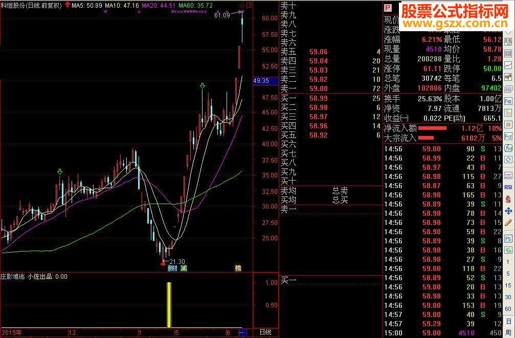Viewport: 515px width, 338px height.
Task: Click the 内盘 97402 value
Action: coord(491,88)
